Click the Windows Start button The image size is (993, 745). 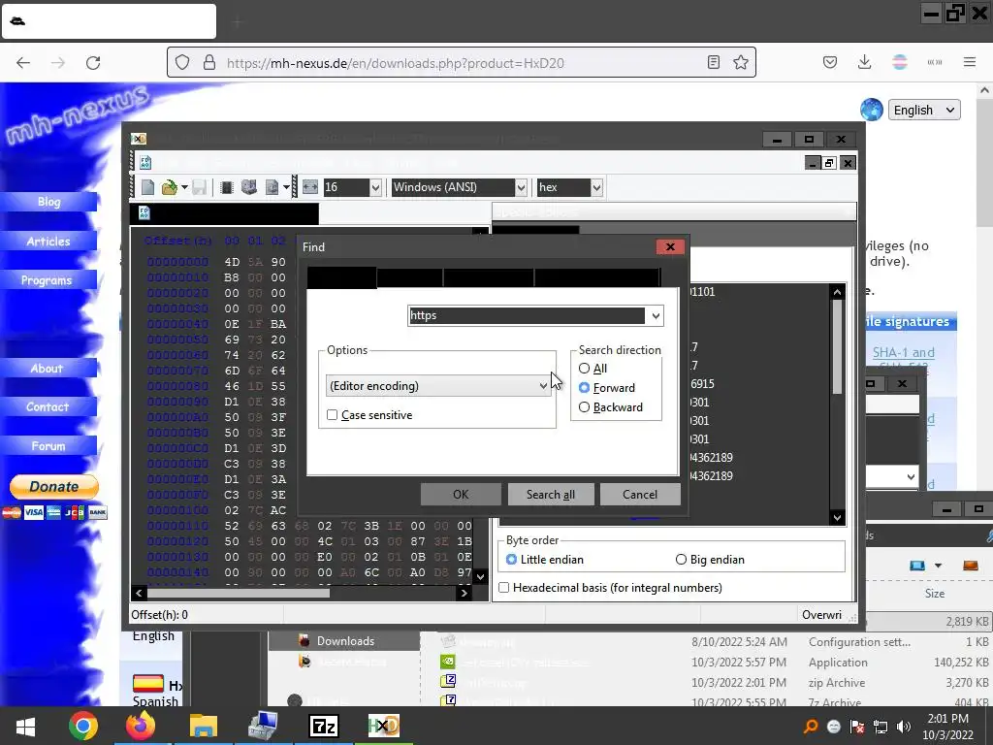point(25,726)
